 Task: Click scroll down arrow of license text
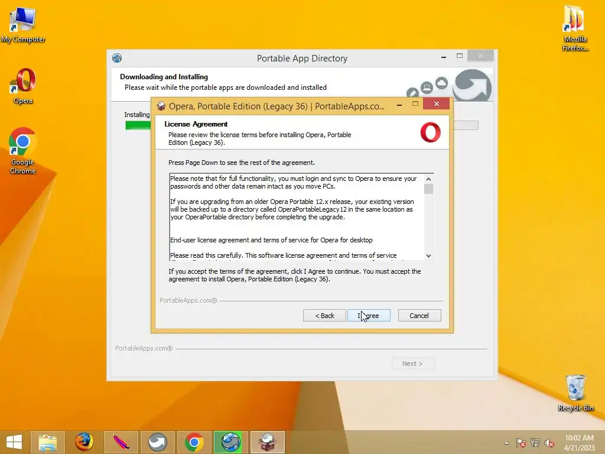(428, 255)
